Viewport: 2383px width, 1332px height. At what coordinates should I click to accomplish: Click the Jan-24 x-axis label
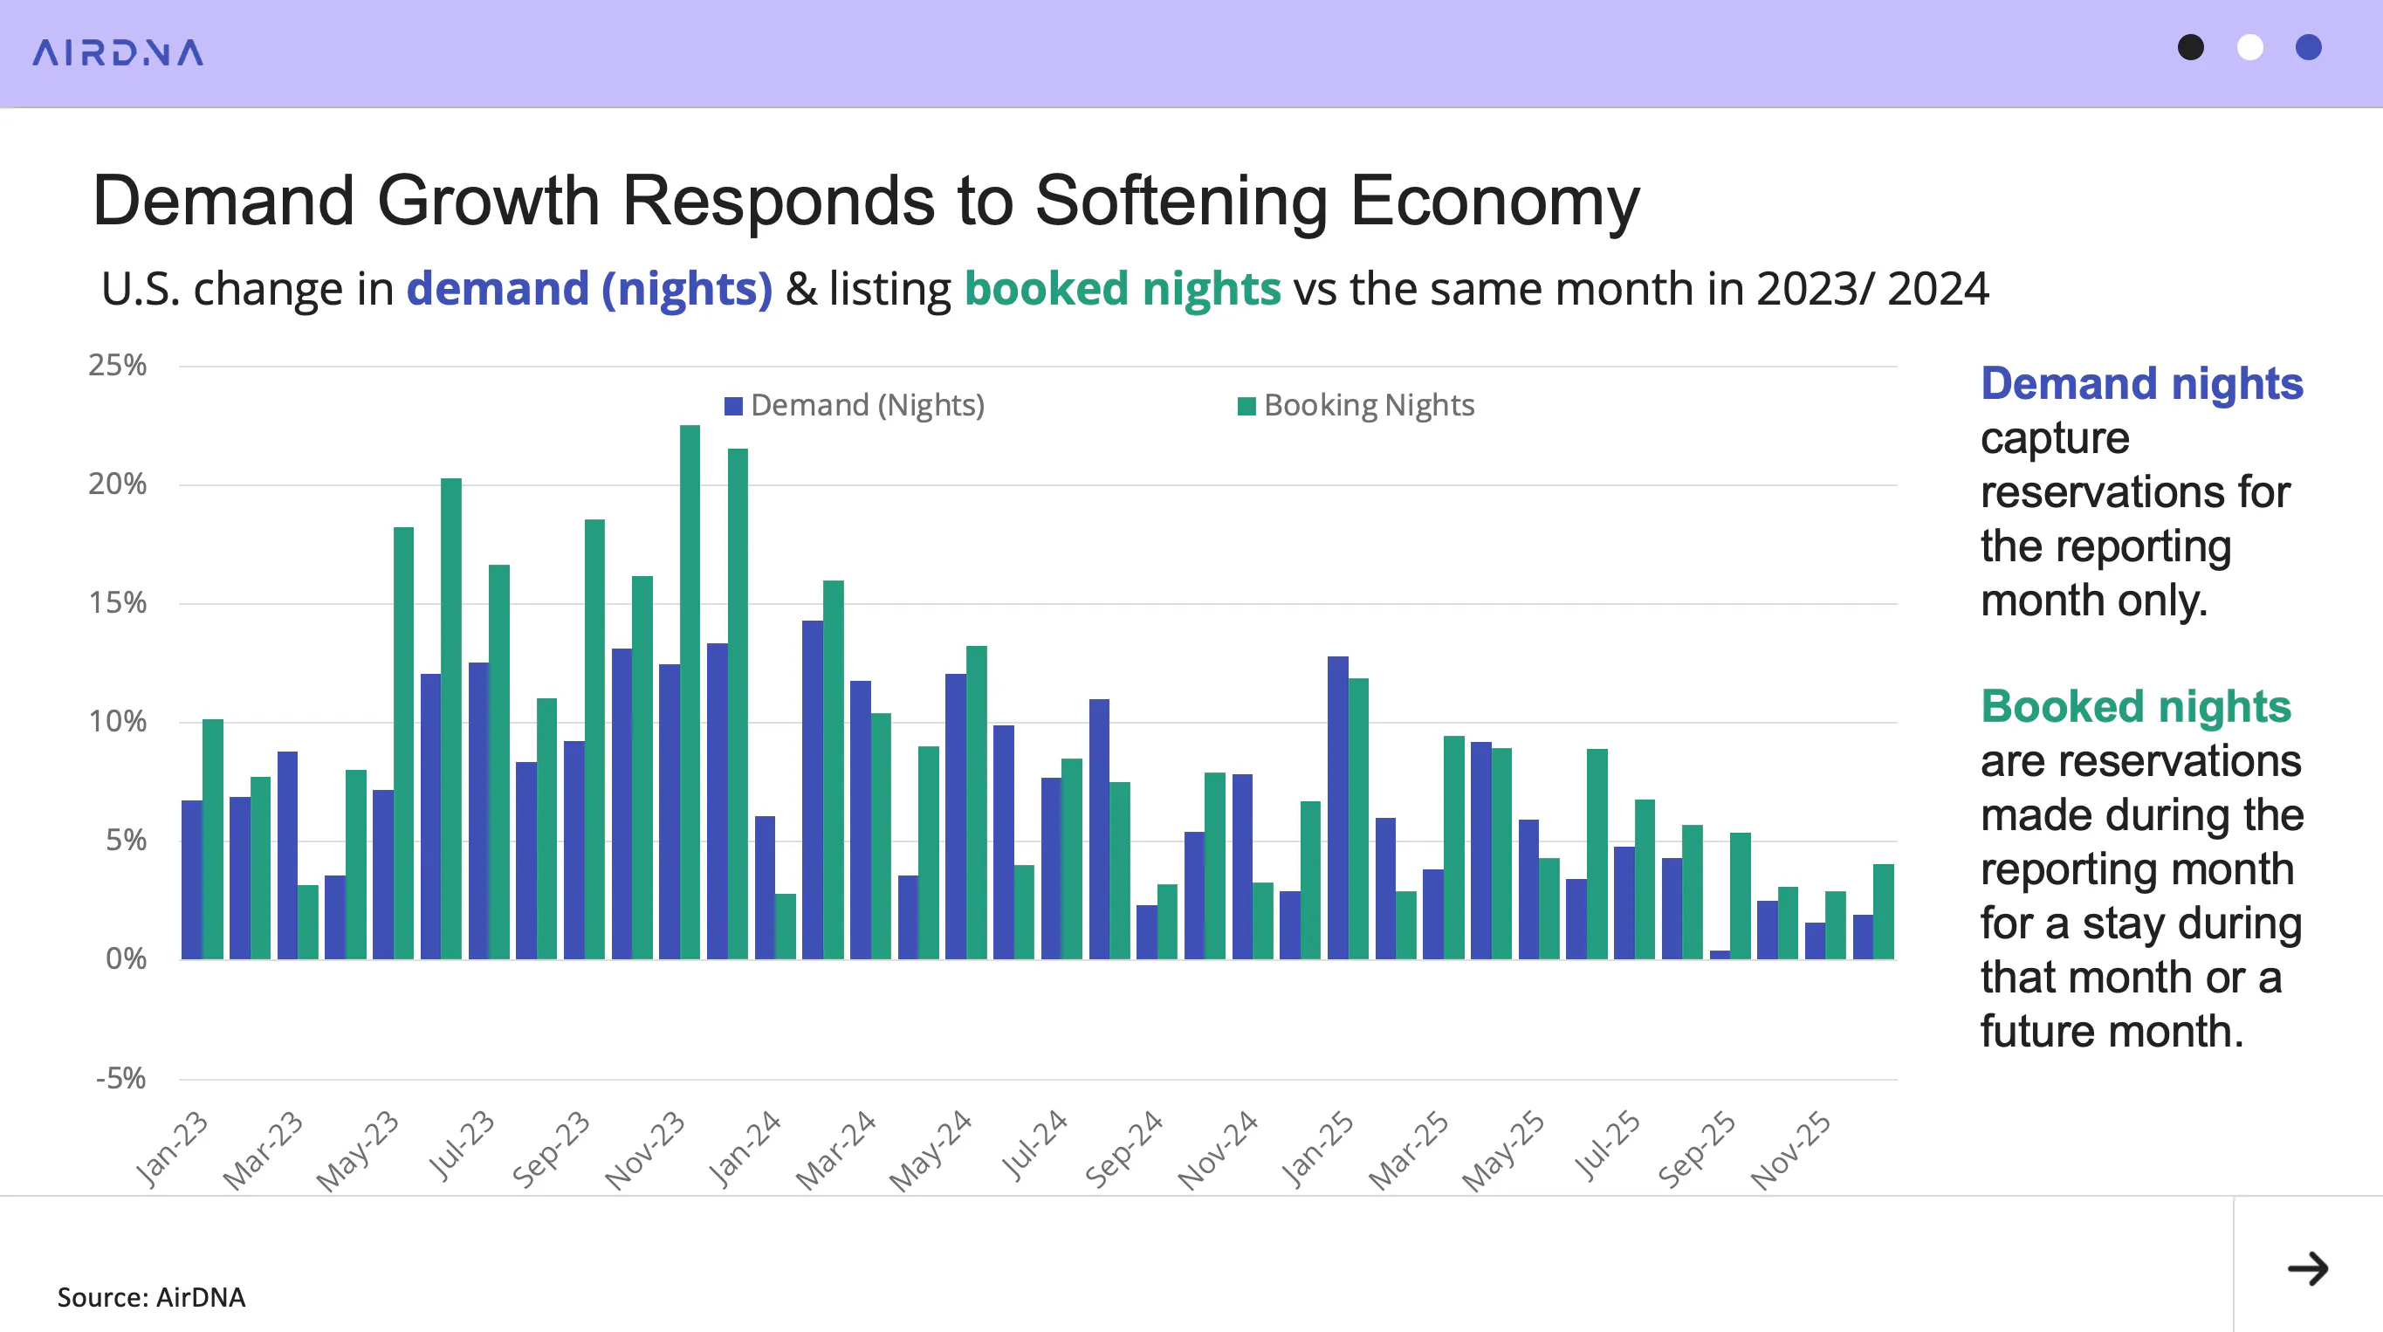(745, 1148)
